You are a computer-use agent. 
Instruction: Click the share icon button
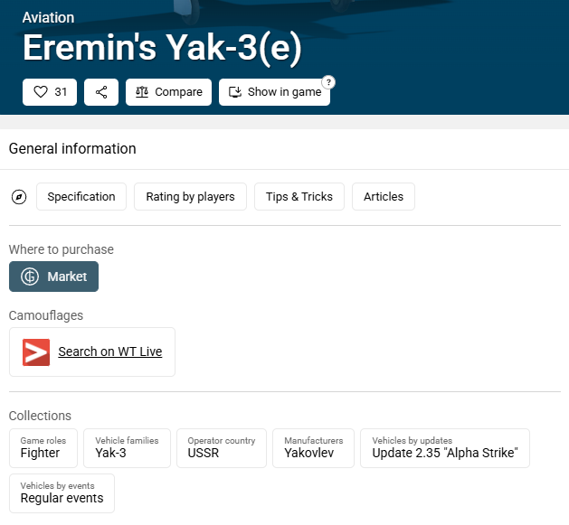[101, 92]
